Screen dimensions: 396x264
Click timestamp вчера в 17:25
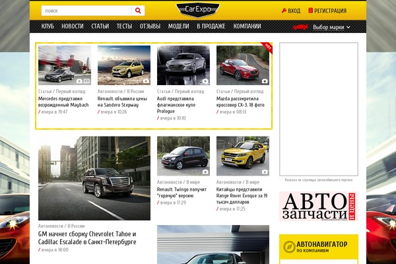click(x=232, y=209)
